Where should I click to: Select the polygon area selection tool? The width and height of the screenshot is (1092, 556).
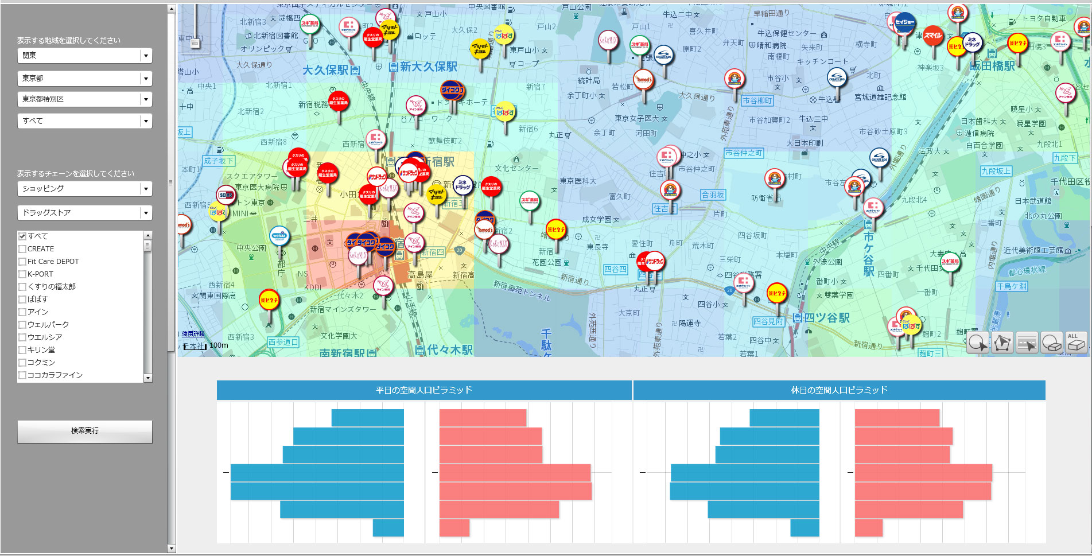pyautogui.click(x=1002, y=343)
